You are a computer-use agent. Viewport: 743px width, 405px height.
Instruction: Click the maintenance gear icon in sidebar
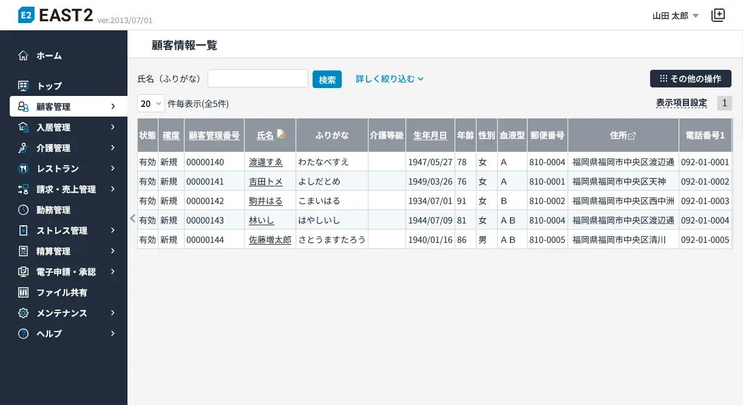pyautogui.click(x=23, y=313)
